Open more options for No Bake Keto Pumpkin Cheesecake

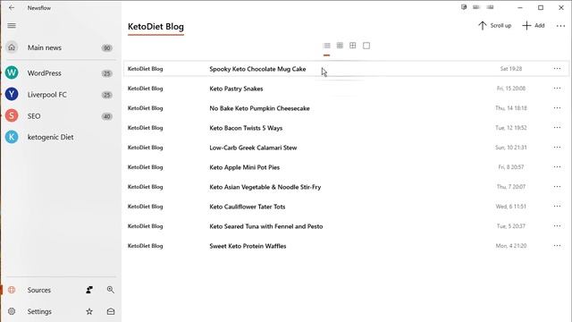coord(557,108)
